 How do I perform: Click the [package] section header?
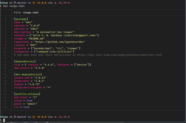tap(21, 19)
